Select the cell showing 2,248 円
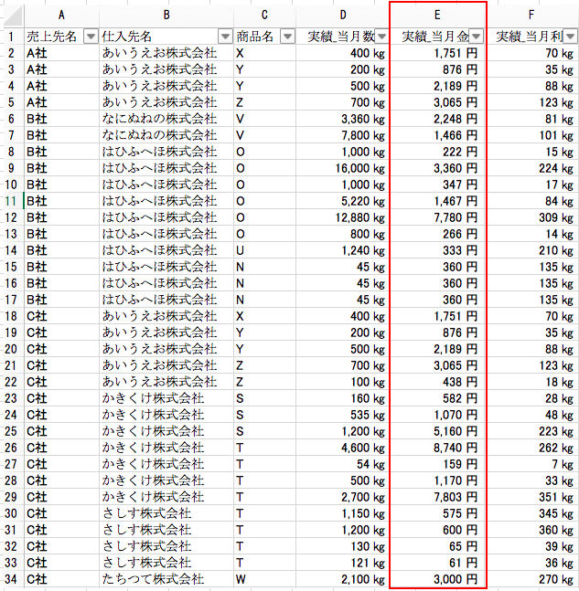This screenshot has width=579, height=591. (x=437, y=119)
